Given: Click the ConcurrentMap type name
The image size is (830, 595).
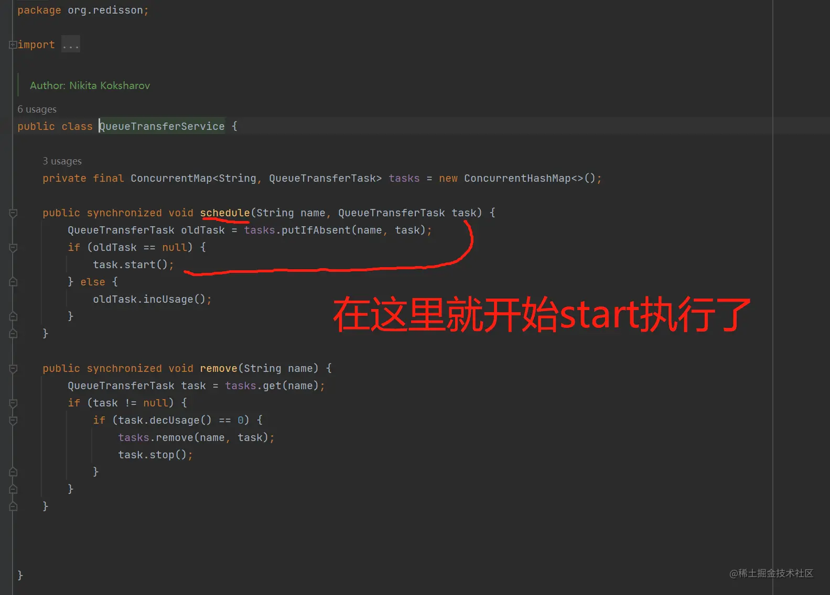Looking at the screenshot, I should pyautogui.click(x=171, y=178).
